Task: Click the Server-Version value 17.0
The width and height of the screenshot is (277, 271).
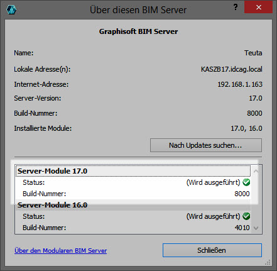Action: [256, 98]
